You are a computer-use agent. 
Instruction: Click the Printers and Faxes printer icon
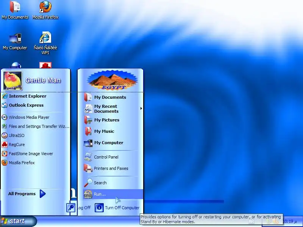pyautogui.click(x=88, y=168)
